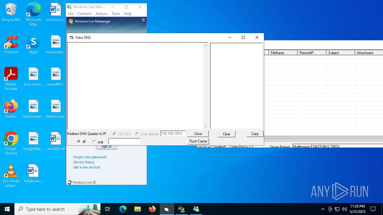Open Messenger Contacts menu
This screenshot has height=215, width=383.
[x=84, y=14]
